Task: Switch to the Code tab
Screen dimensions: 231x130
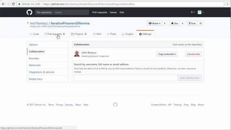Action: point(34,34)
